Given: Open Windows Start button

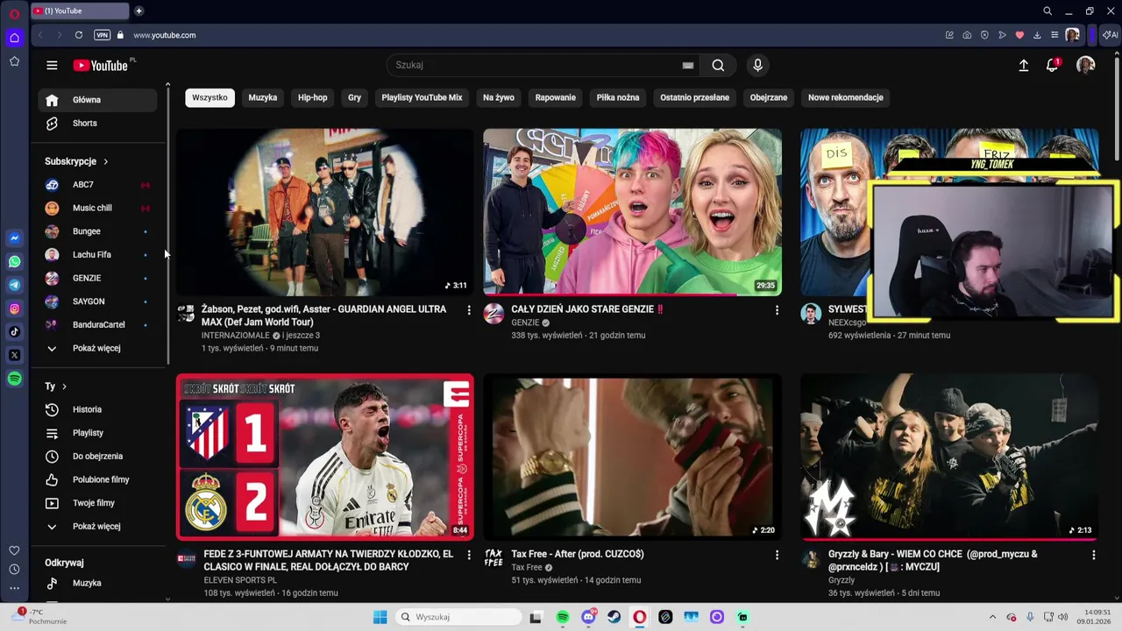Looking at the screenshot, I should [x=380, y=617].
